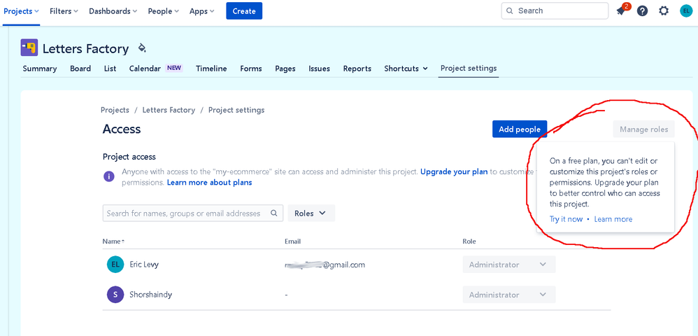The image size is (698, 336).
Task: Click the Project settings breadcrumb link
Action: coord(236,110)
